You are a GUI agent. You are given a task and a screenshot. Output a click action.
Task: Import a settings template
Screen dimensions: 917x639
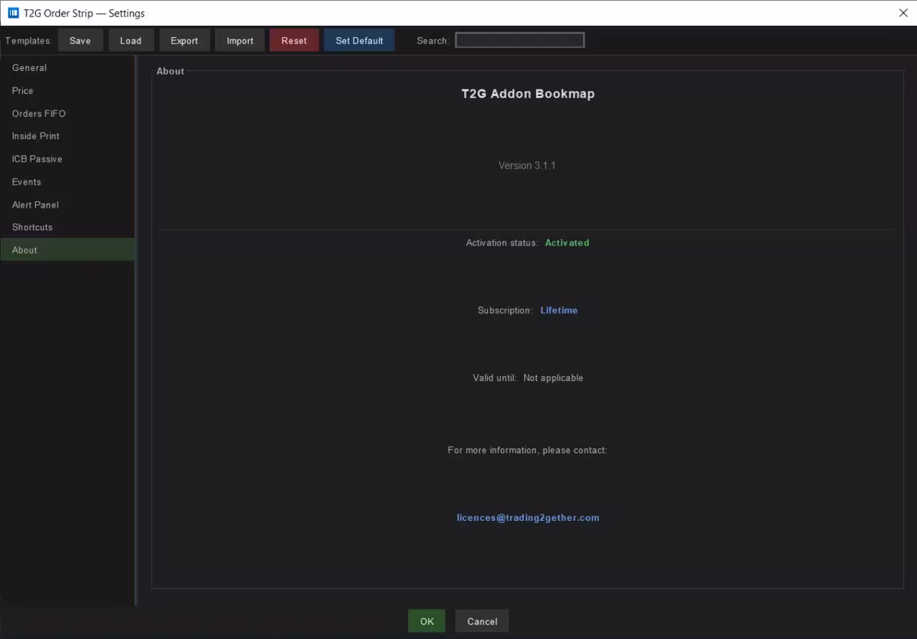240,41
